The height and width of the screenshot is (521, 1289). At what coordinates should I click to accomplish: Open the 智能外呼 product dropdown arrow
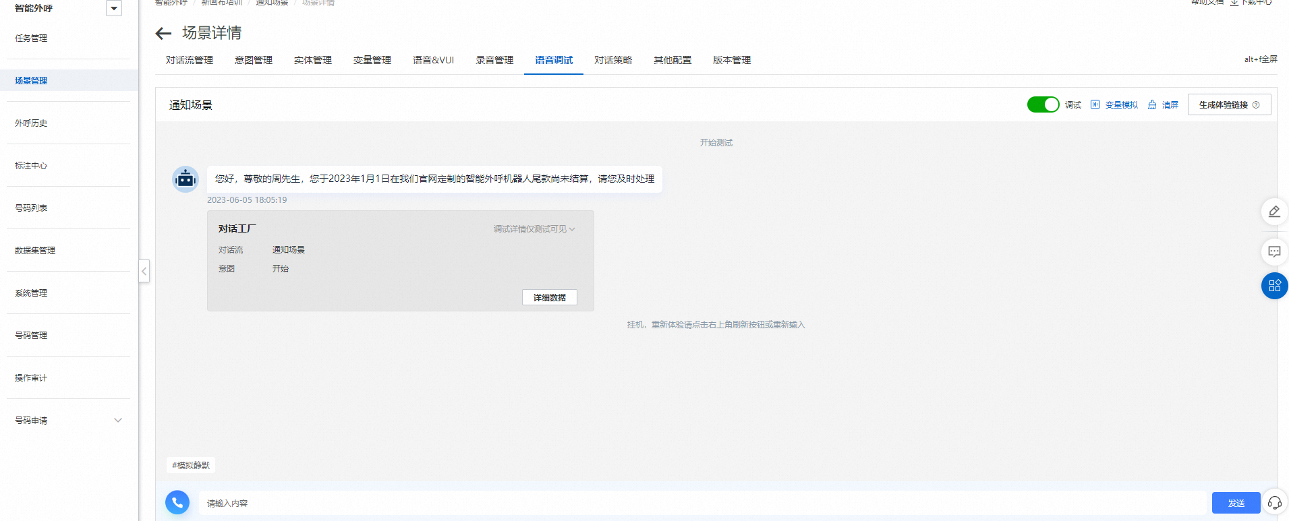(114, 8)
